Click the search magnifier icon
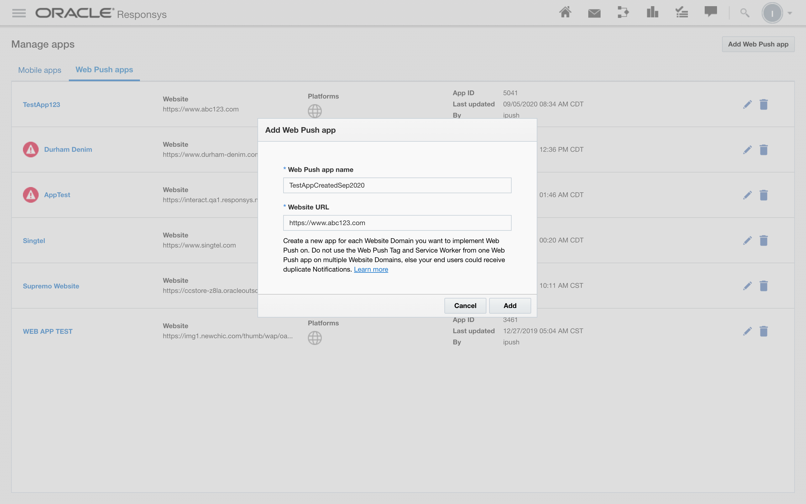 click(x=745, y=13)
